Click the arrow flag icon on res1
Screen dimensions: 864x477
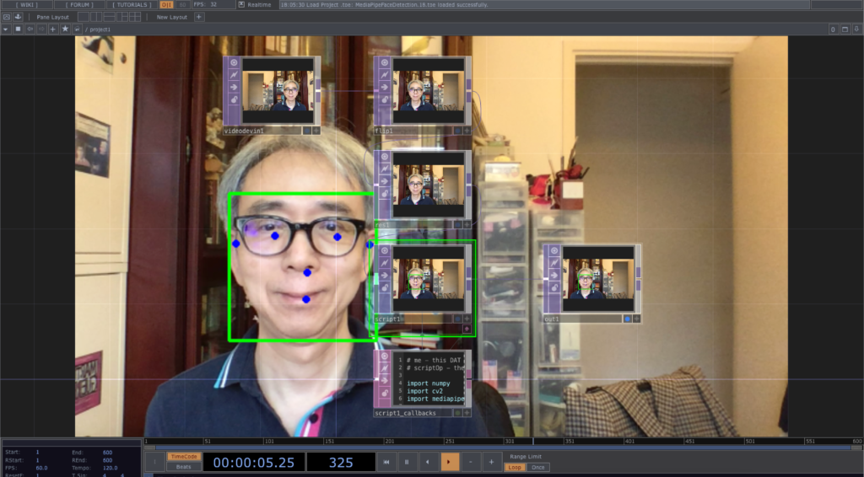384,181
